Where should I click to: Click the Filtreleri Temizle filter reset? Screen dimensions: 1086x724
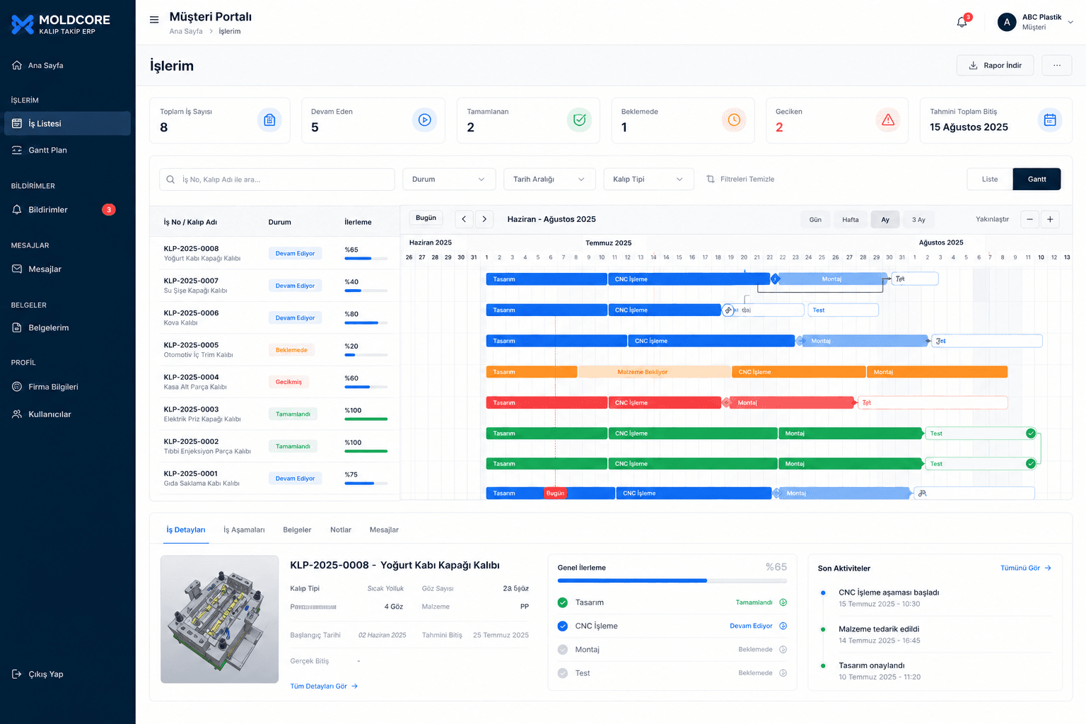point(740,180)
